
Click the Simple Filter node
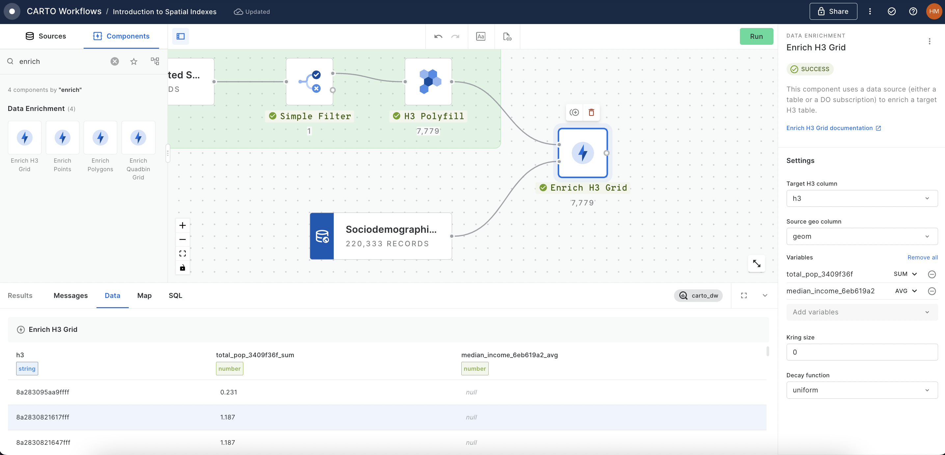click(309, 81)
